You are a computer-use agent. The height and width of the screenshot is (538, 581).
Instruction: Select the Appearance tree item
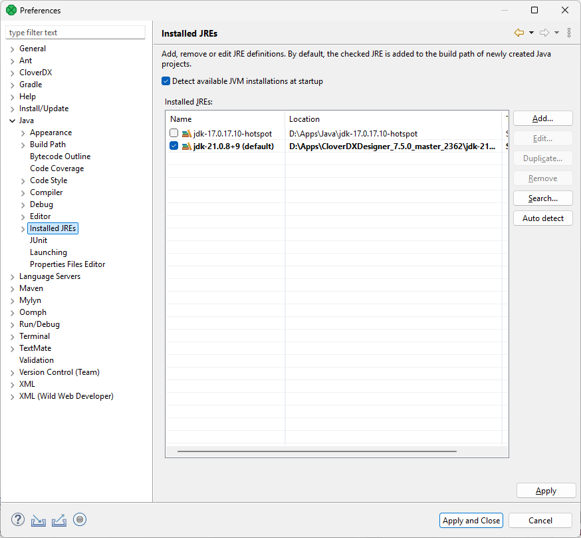[51, 133]
